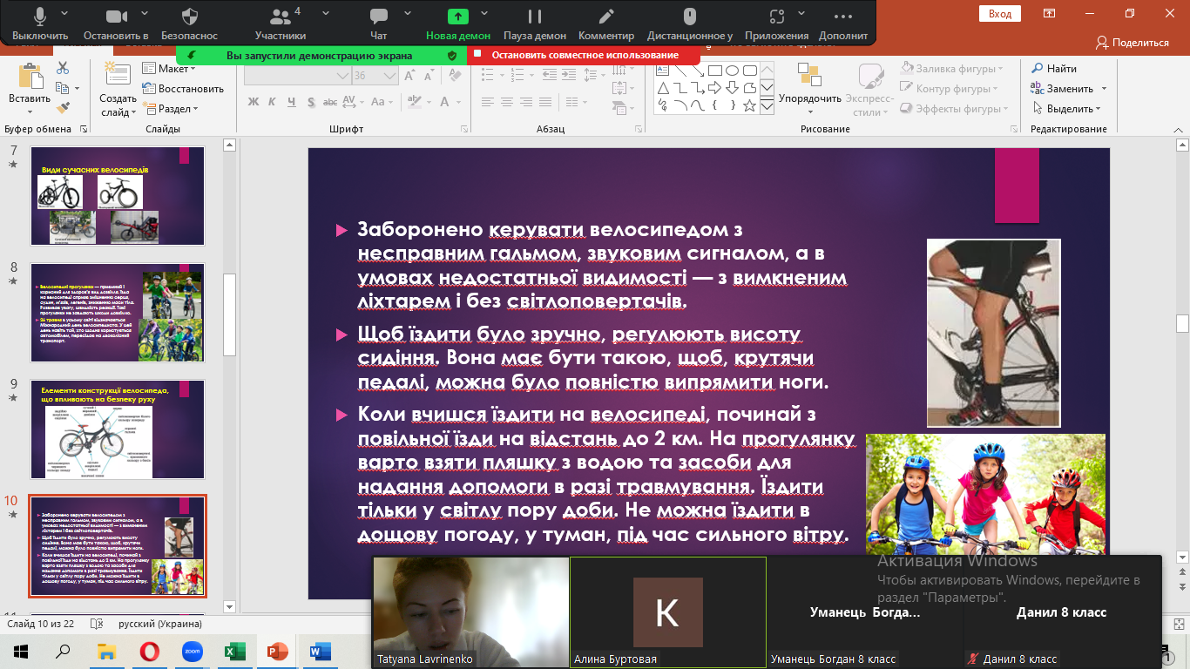Open the Windows Start menu
This screenshot has width=1190, height=669.
coord(21,652)
